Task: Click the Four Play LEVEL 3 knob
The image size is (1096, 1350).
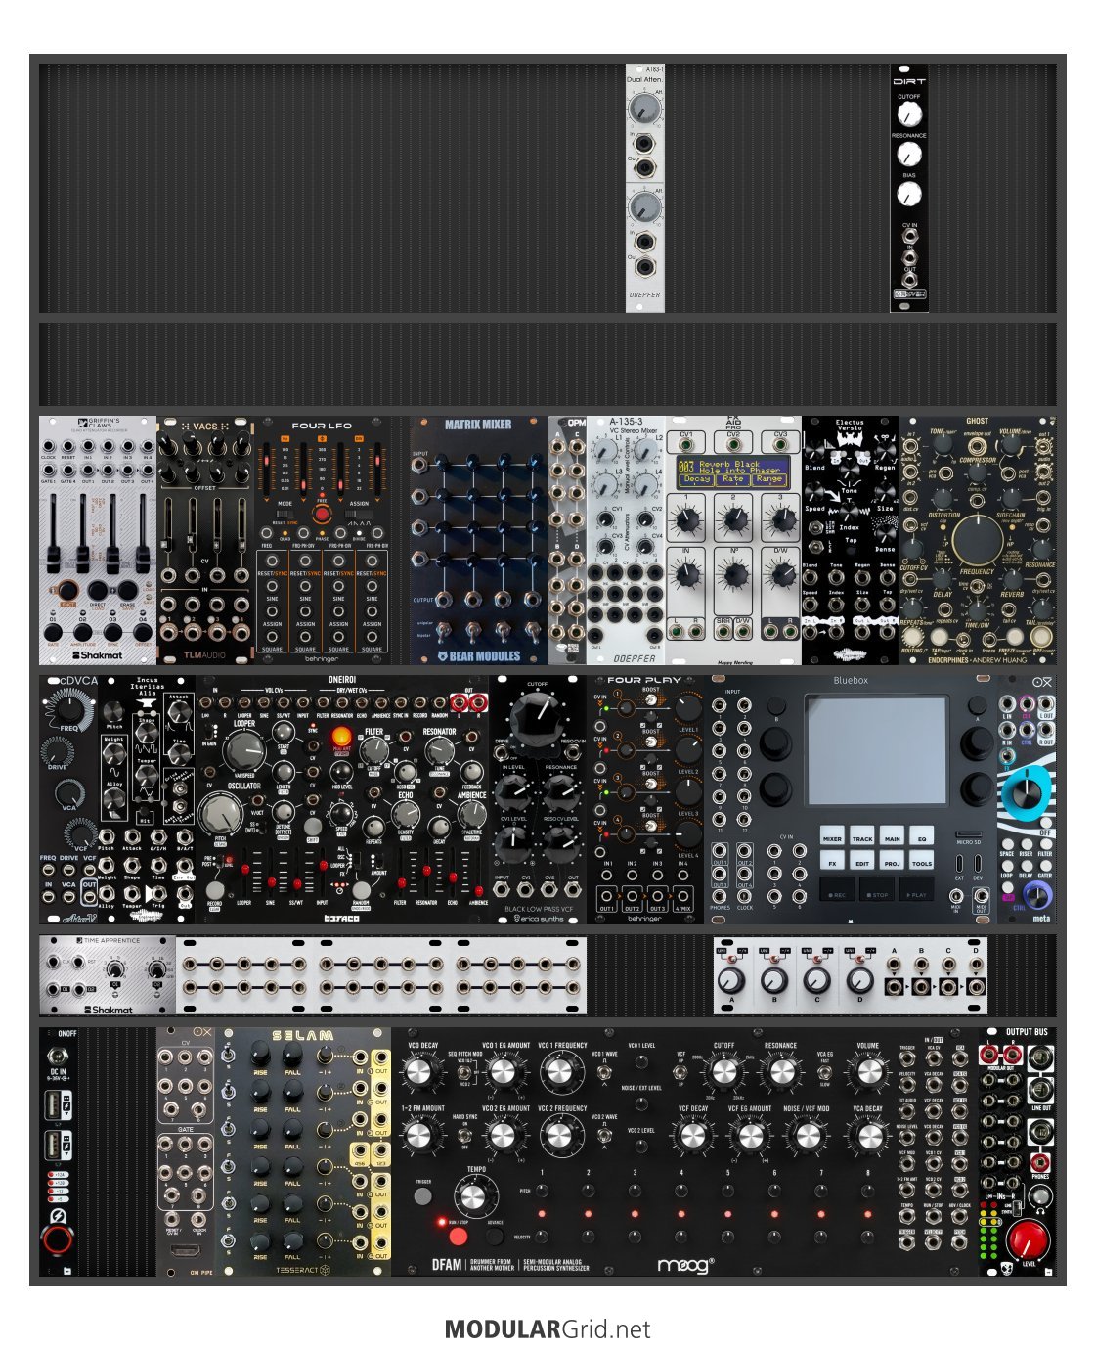Action: (x=688, y=792)
